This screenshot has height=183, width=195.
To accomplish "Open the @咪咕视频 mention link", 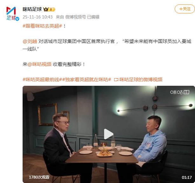I will click(39, 64).
